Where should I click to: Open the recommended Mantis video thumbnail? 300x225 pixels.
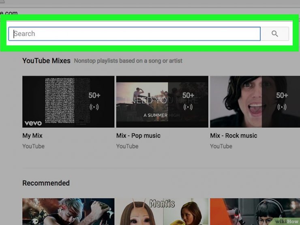(162, 212)
